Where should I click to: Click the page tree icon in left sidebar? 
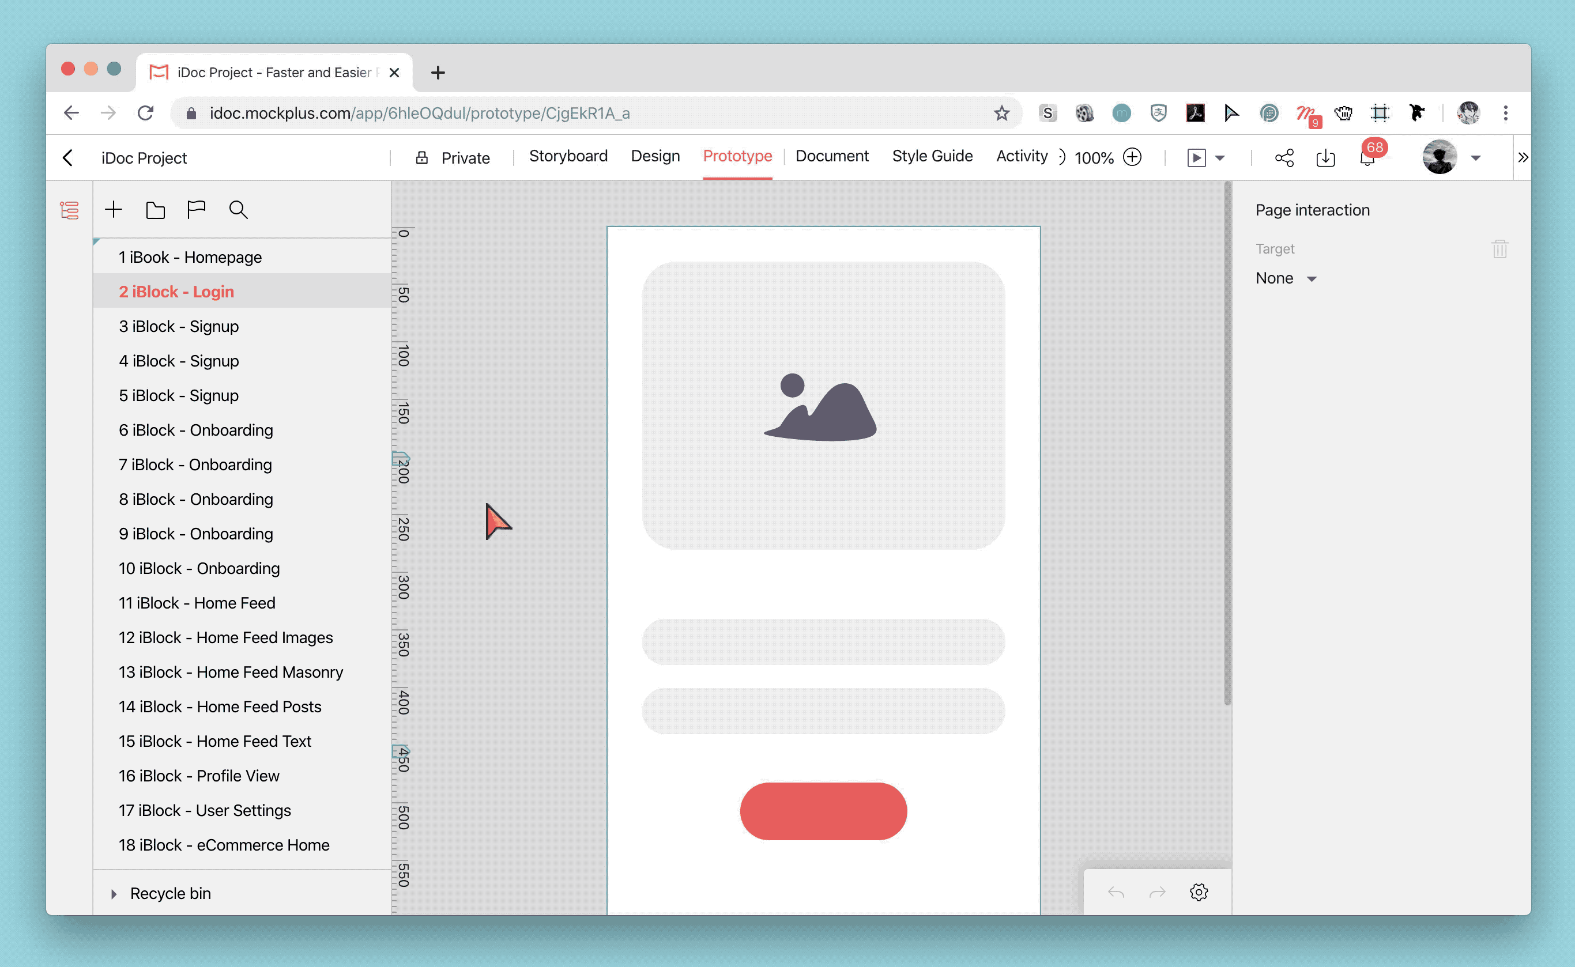[69, 210]
